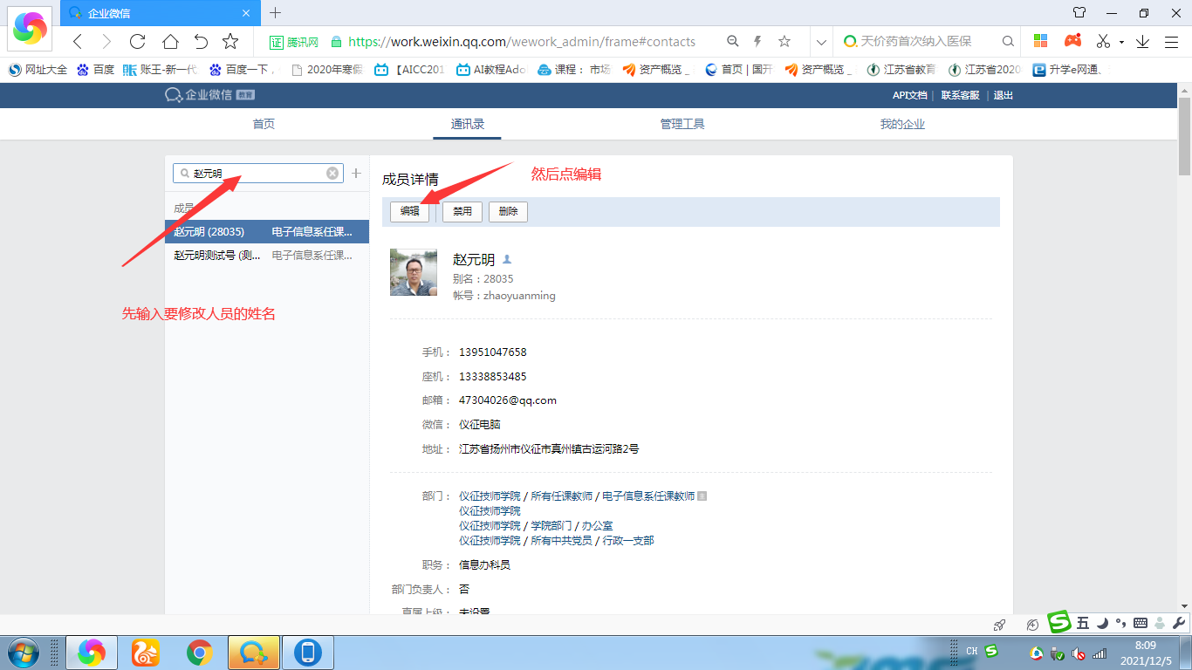
Task: Toggle muted volume icon in system tray
Action: [1079, 653]
